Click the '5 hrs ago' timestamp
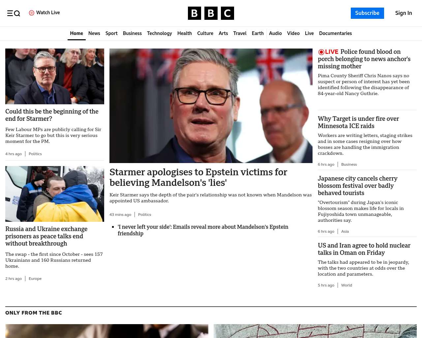The width and height of the screenshot is (422, 338). tap(326, 285)
